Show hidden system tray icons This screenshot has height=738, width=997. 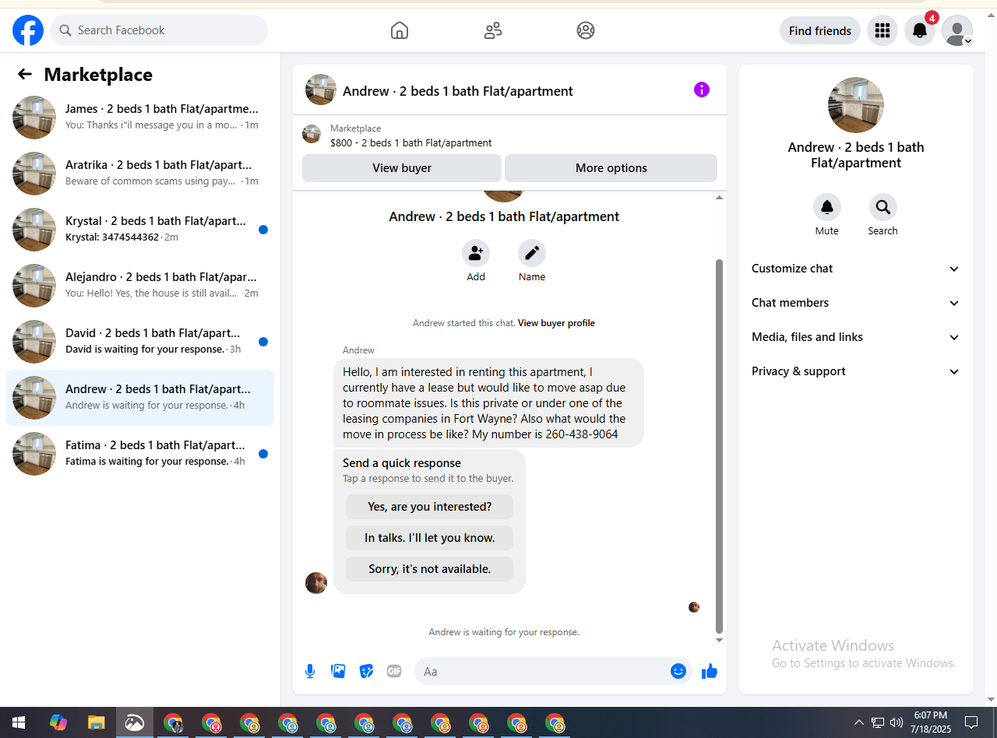click(859, 722)
